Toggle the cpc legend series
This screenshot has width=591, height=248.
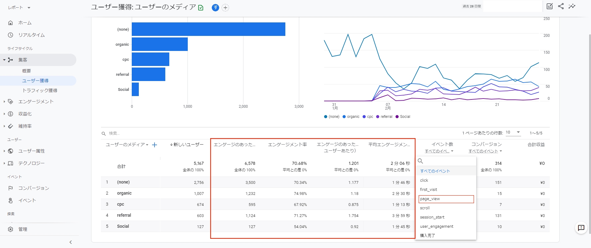click(x=368, y=117)
